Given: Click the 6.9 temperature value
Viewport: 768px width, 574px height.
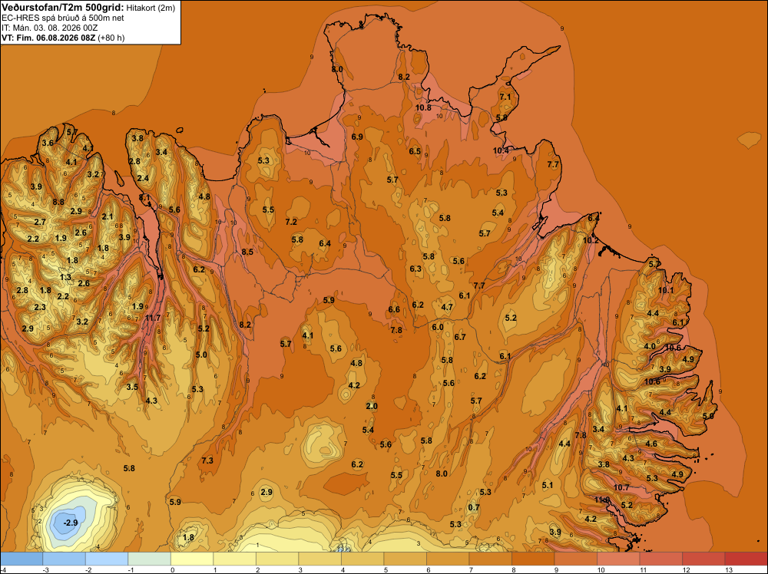Looking at the screenshot, I should [x=357, y=137].
